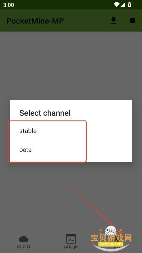142x253 pixels.
Task: Dismiss dialog via dimmed area above it
Action: (x=71, y=65)
